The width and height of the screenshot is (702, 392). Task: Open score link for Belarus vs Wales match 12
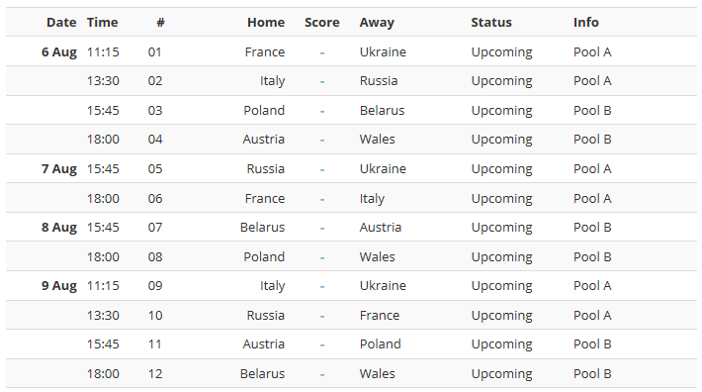pos(322,374)
